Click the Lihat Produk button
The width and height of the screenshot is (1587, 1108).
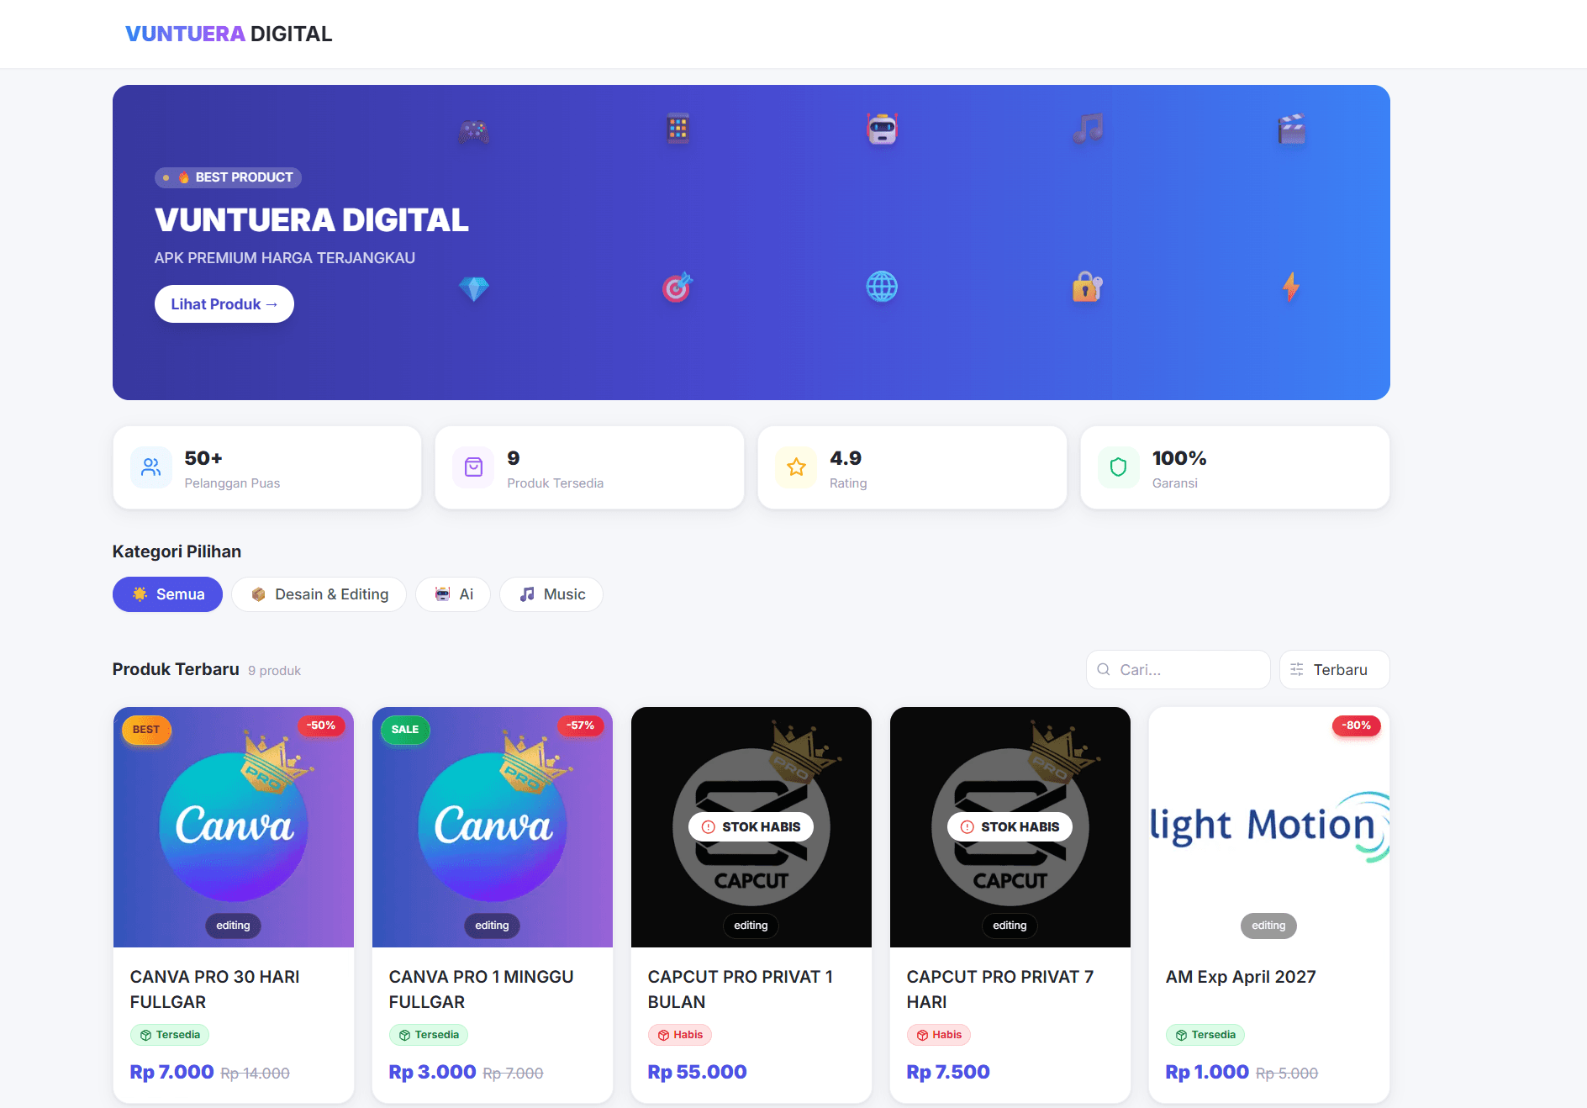point(224,304)
